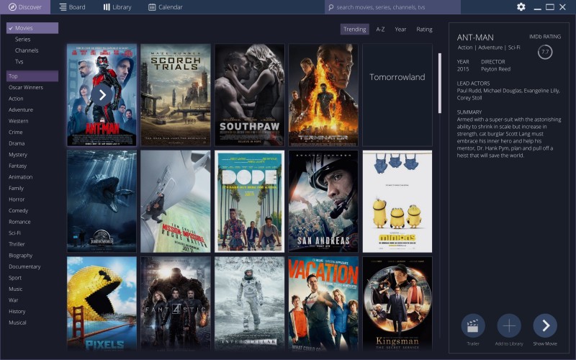Open the Minions poster
Viewport: 576px width, 360px height.
pyautogui.click(x=397, y=202)
